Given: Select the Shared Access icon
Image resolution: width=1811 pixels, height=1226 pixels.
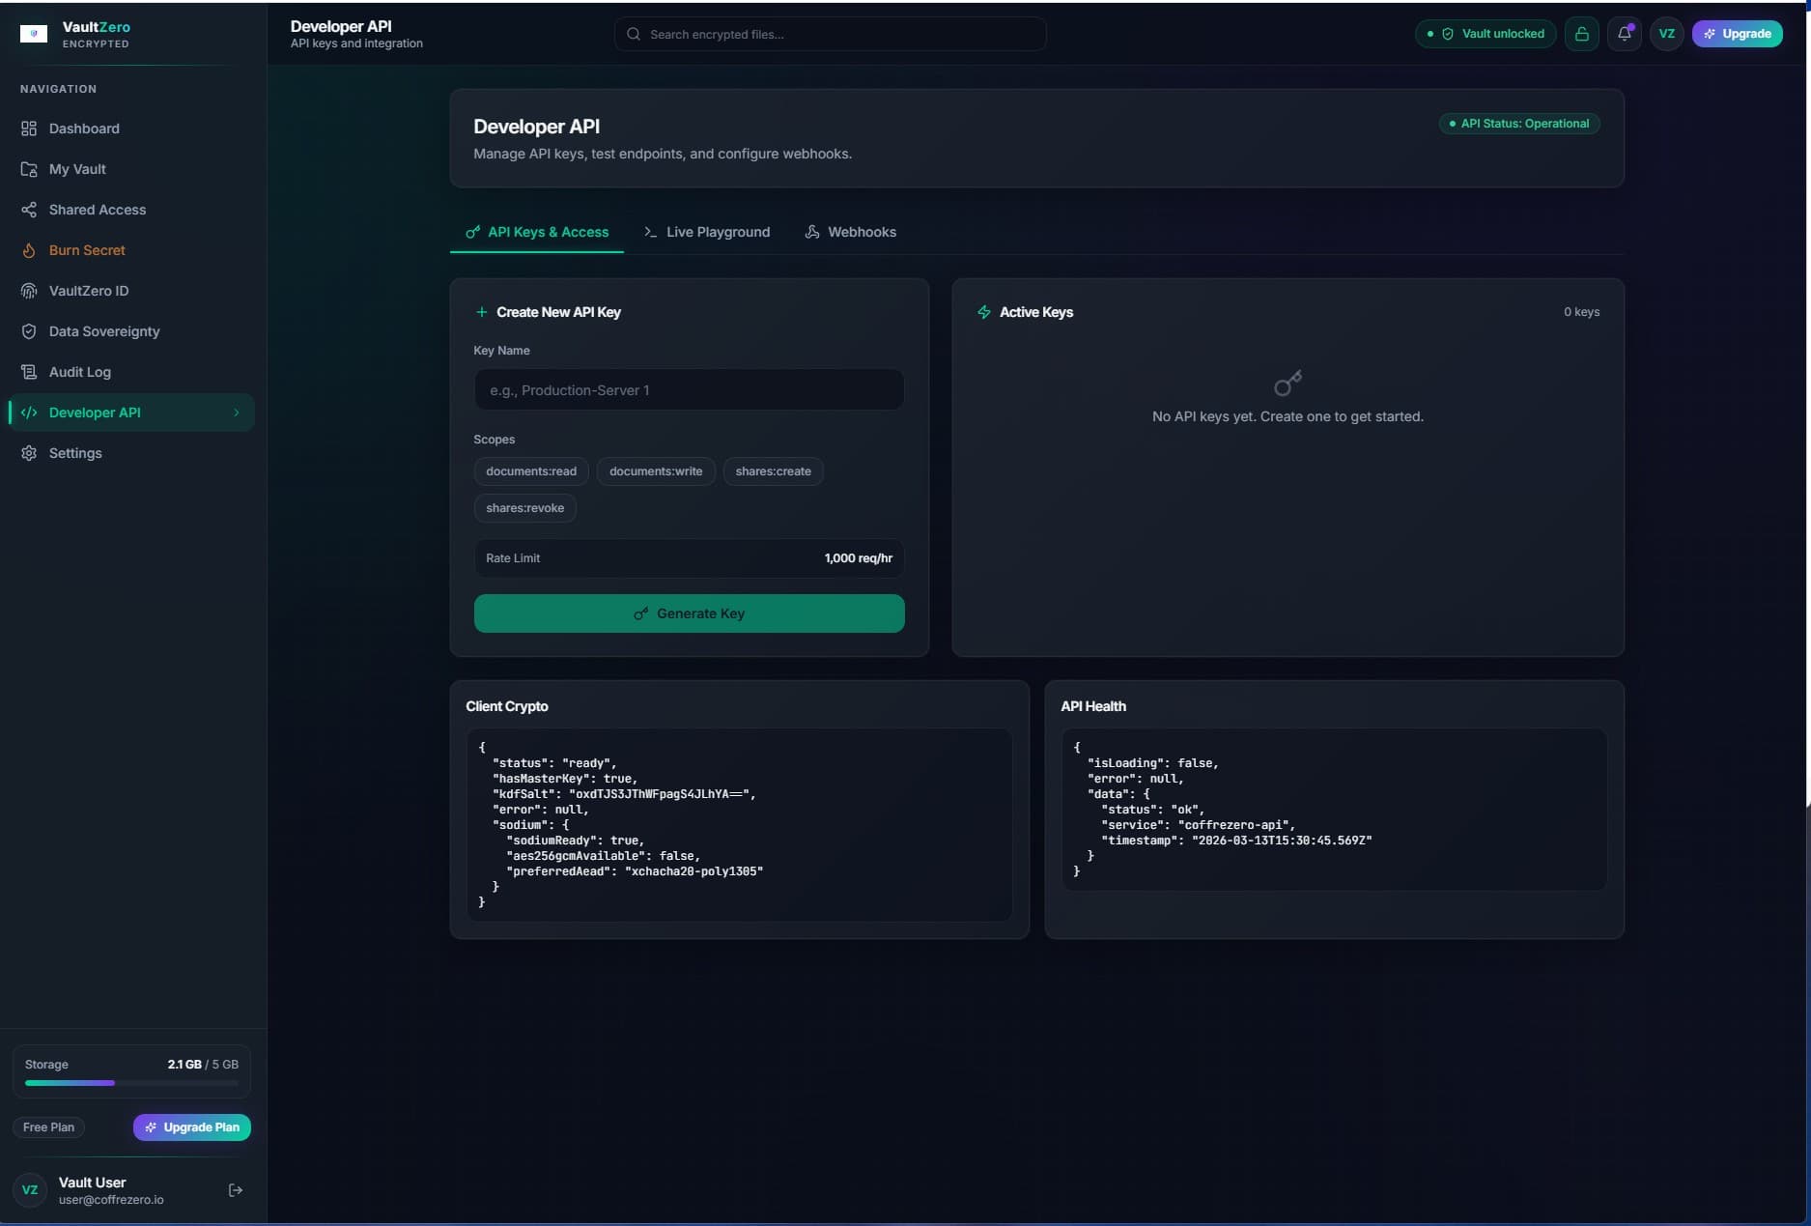Looking at the screenshot, I should coord(30,210).
